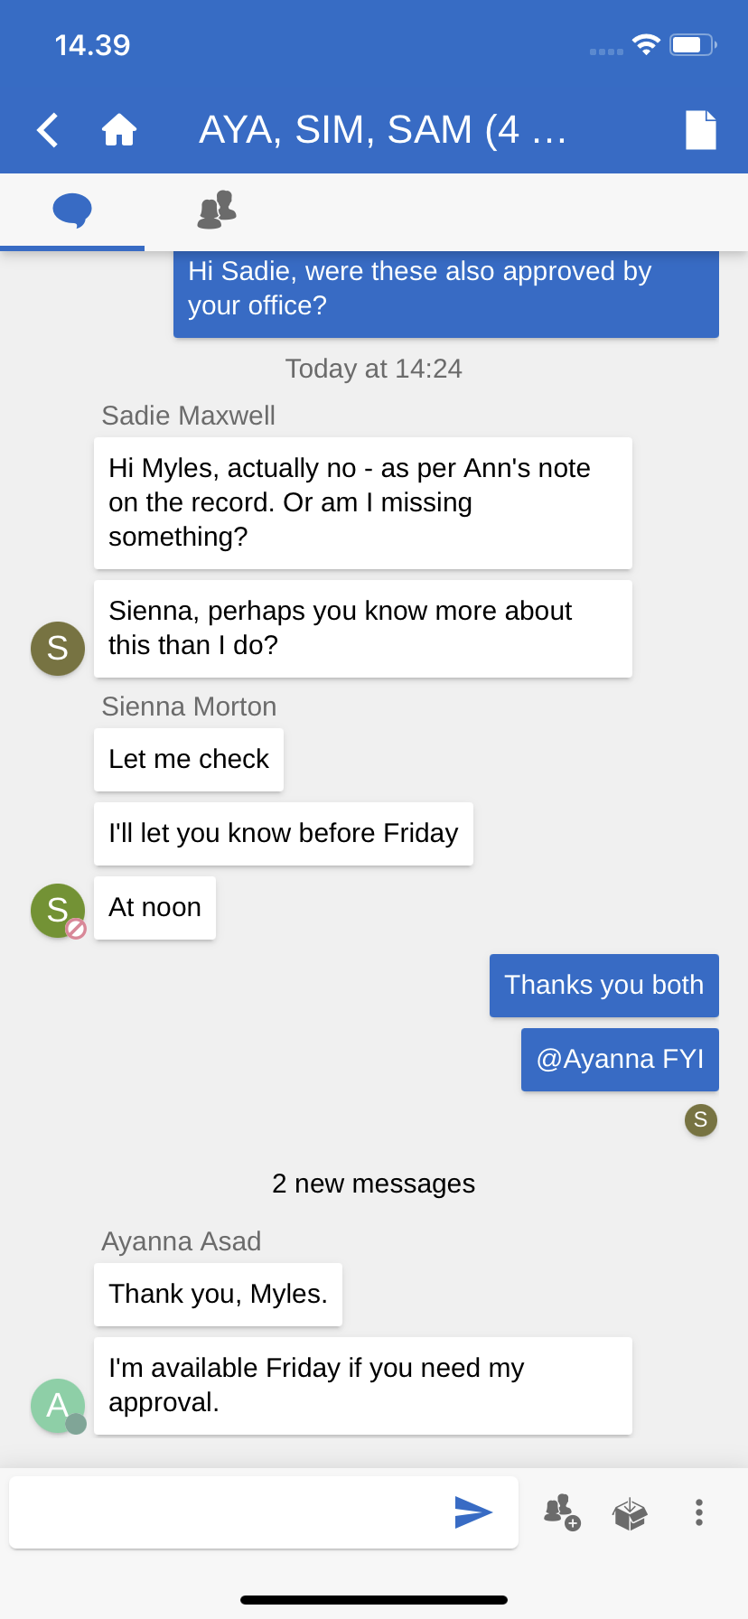Add participants with the people-plus icon
This screenshot has width=748, height=1619.
coord(561,1511)
